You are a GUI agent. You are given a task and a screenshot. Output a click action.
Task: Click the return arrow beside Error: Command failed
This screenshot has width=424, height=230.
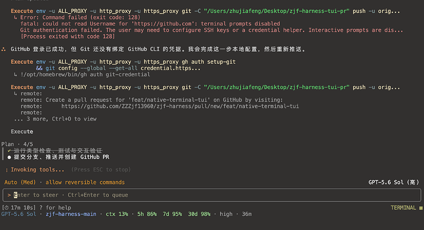pyautogui.click(x=15, y=18)
